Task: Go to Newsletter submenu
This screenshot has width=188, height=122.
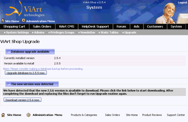Action: click(x=88, y=32)
